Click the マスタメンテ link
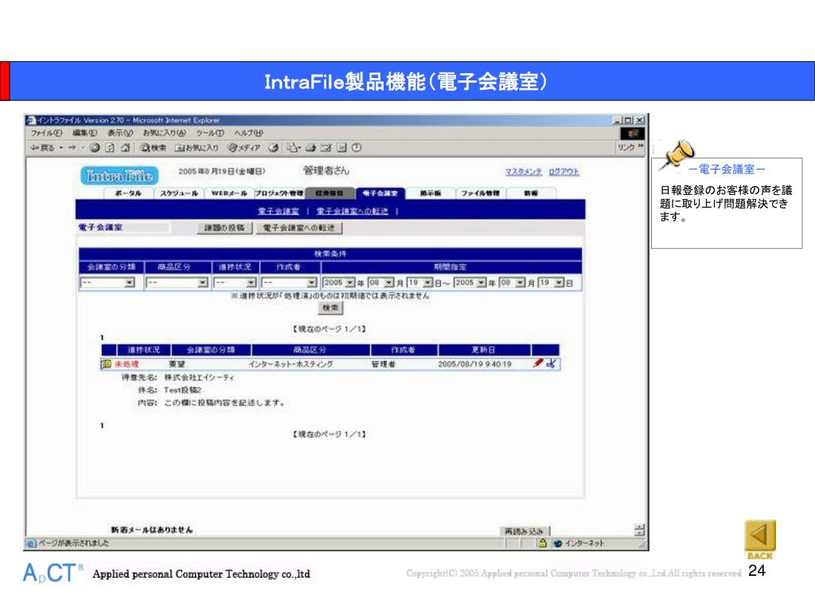The image size is (815, 611). [x=524, y=172]
